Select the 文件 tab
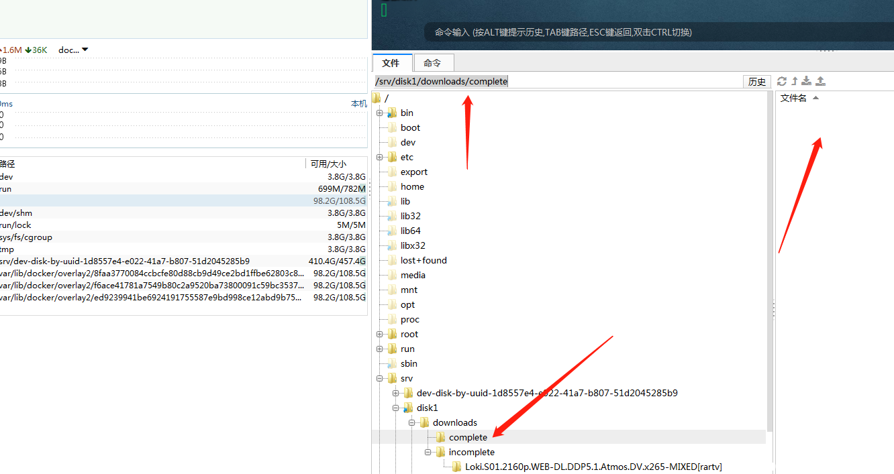 pyautogui.click(x=391, y=63)
